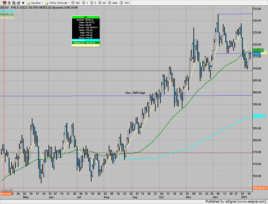The height and width of the screenshot is (204, 268).
Task: Click the 217.5782 green price marker
Action: pos(258,50)
